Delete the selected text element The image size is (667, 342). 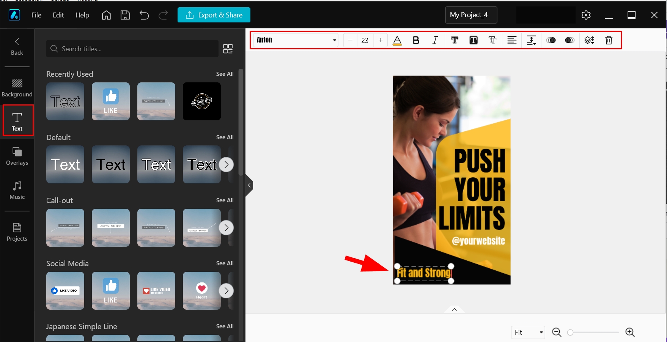tap(609, 40)
